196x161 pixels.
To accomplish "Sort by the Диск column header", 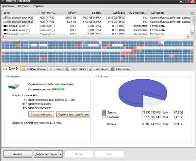I will click(20, 13).
